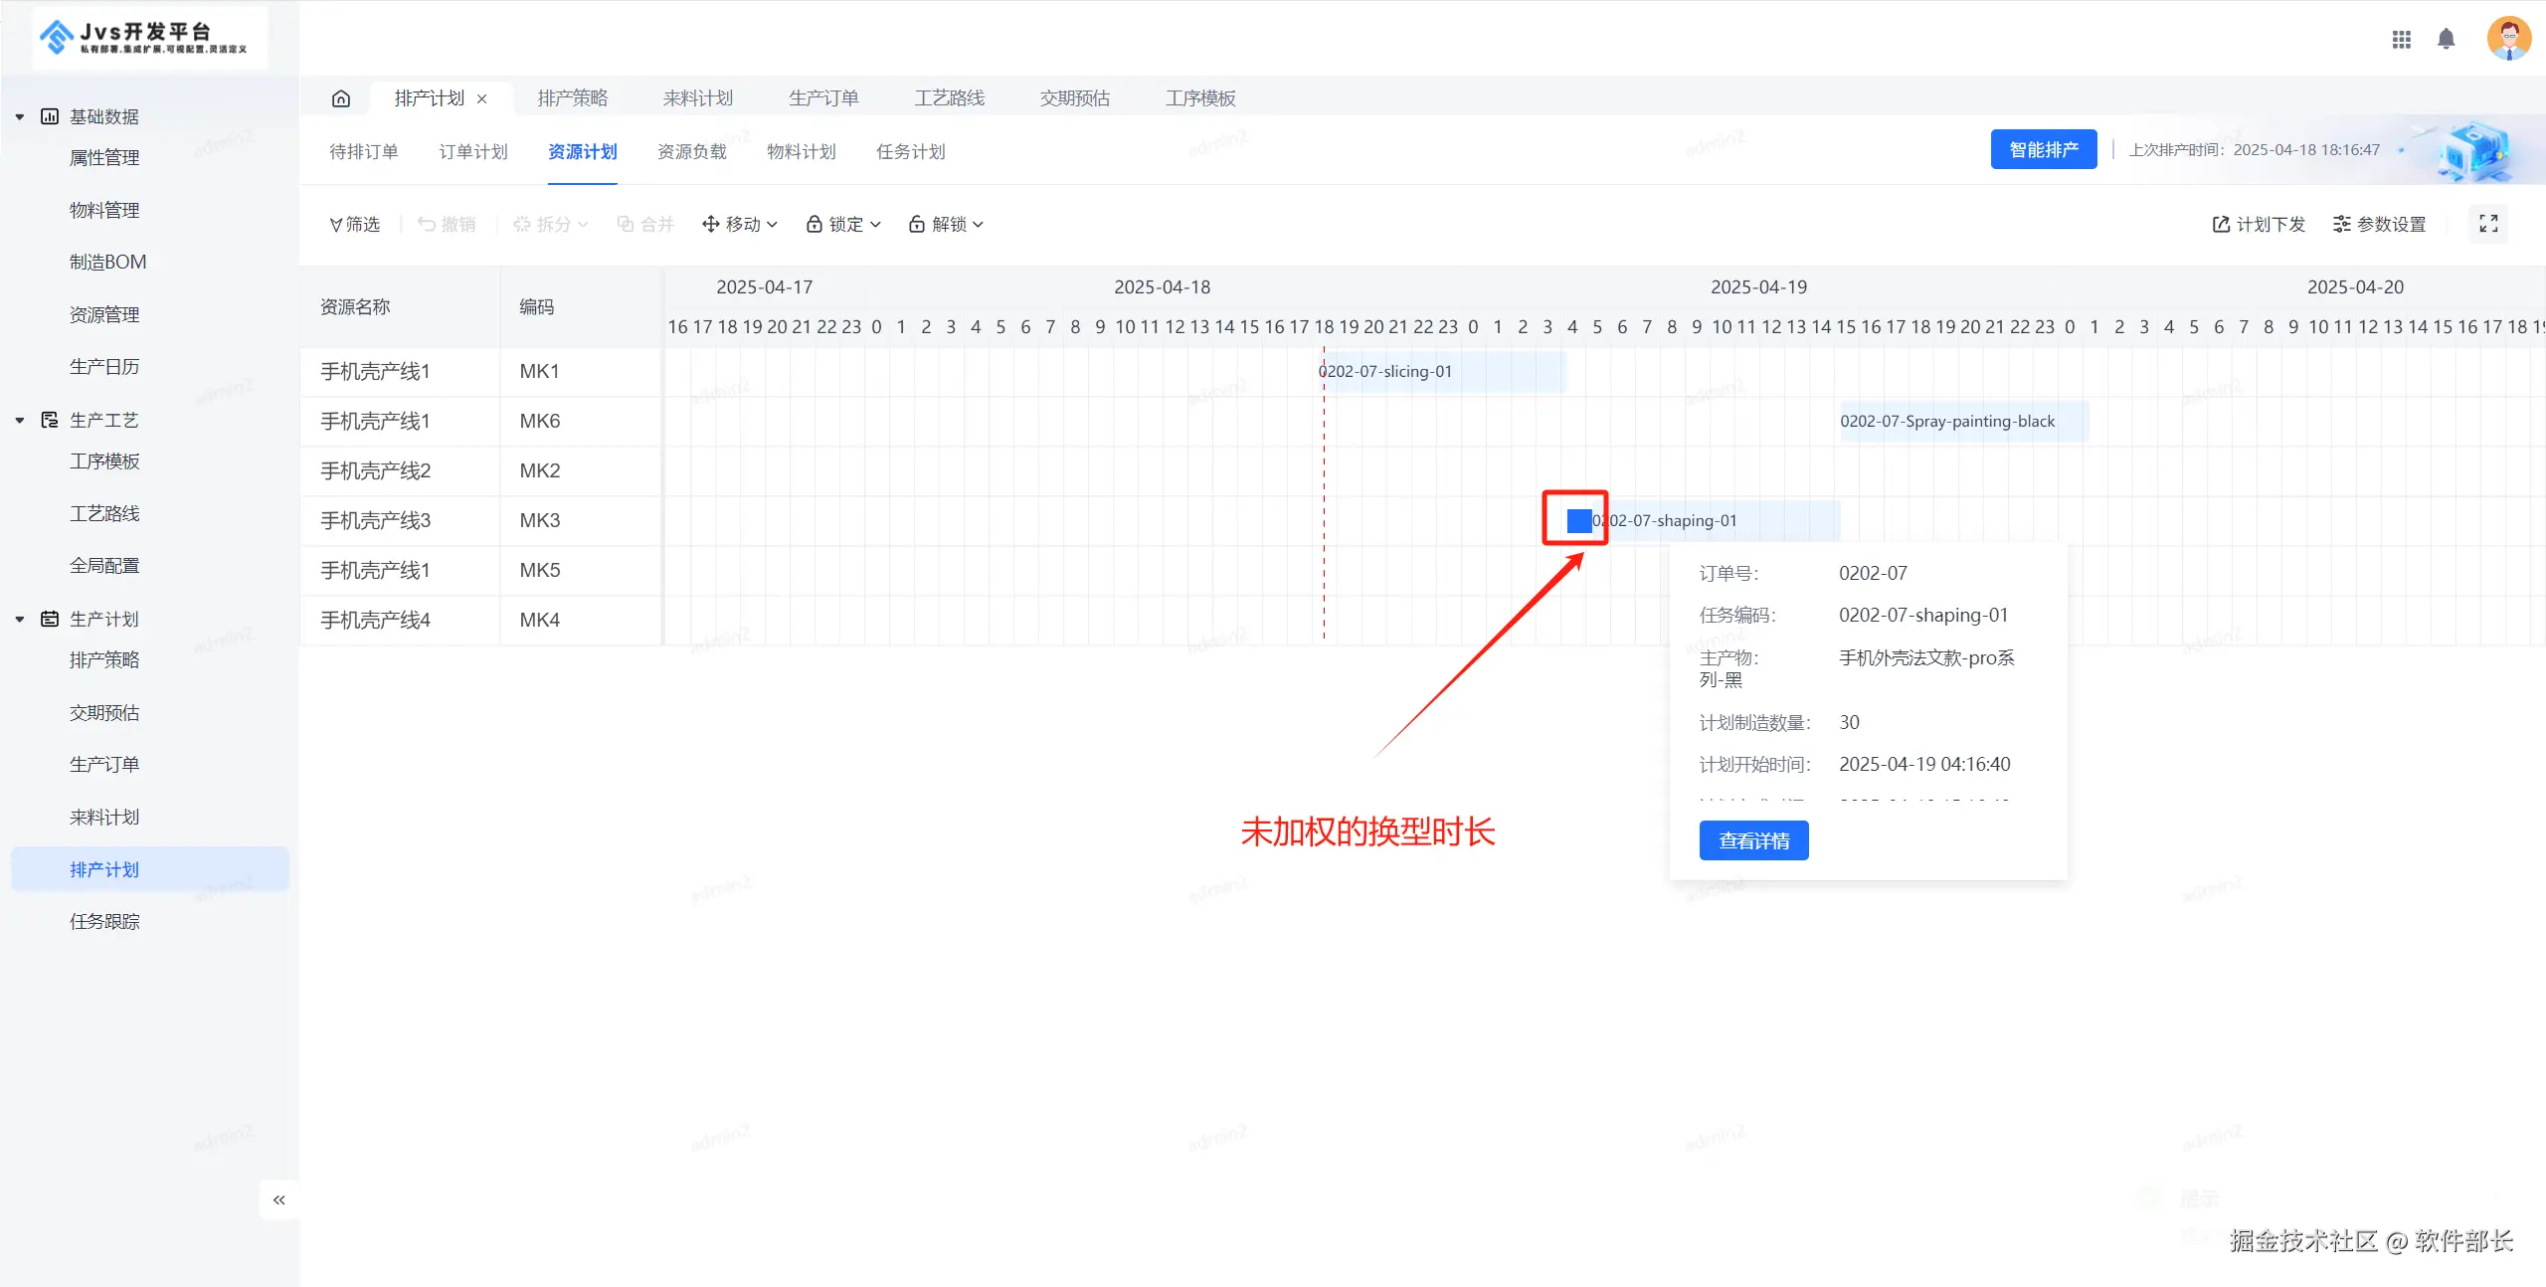
Task: Open the apps grid icon
Action: coord(2402,39)
